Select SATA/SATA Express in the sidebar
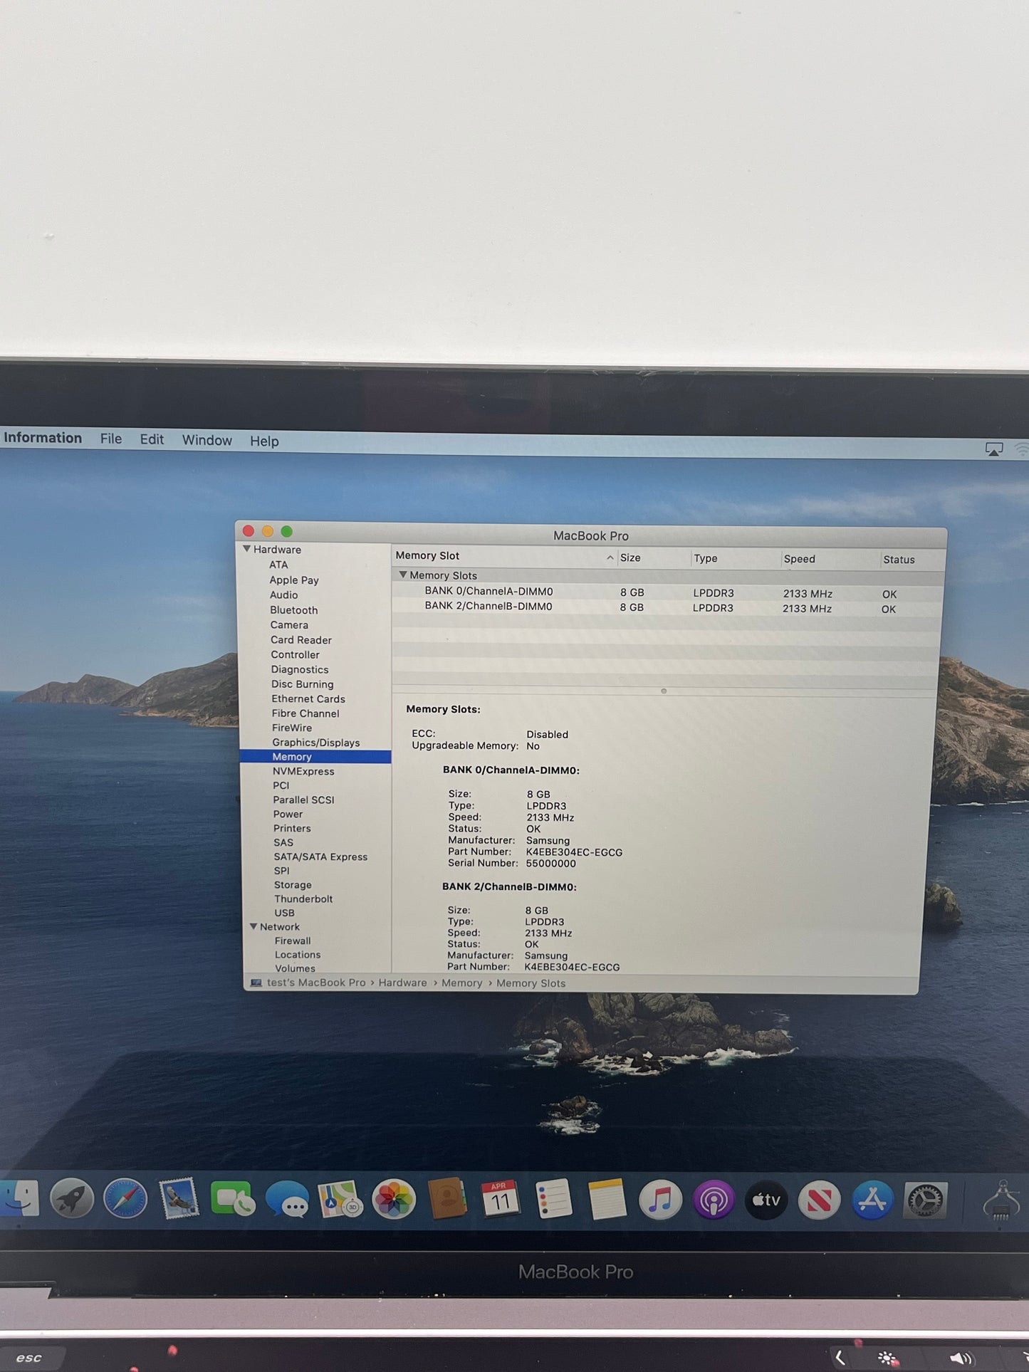 (x=320, y=857)
